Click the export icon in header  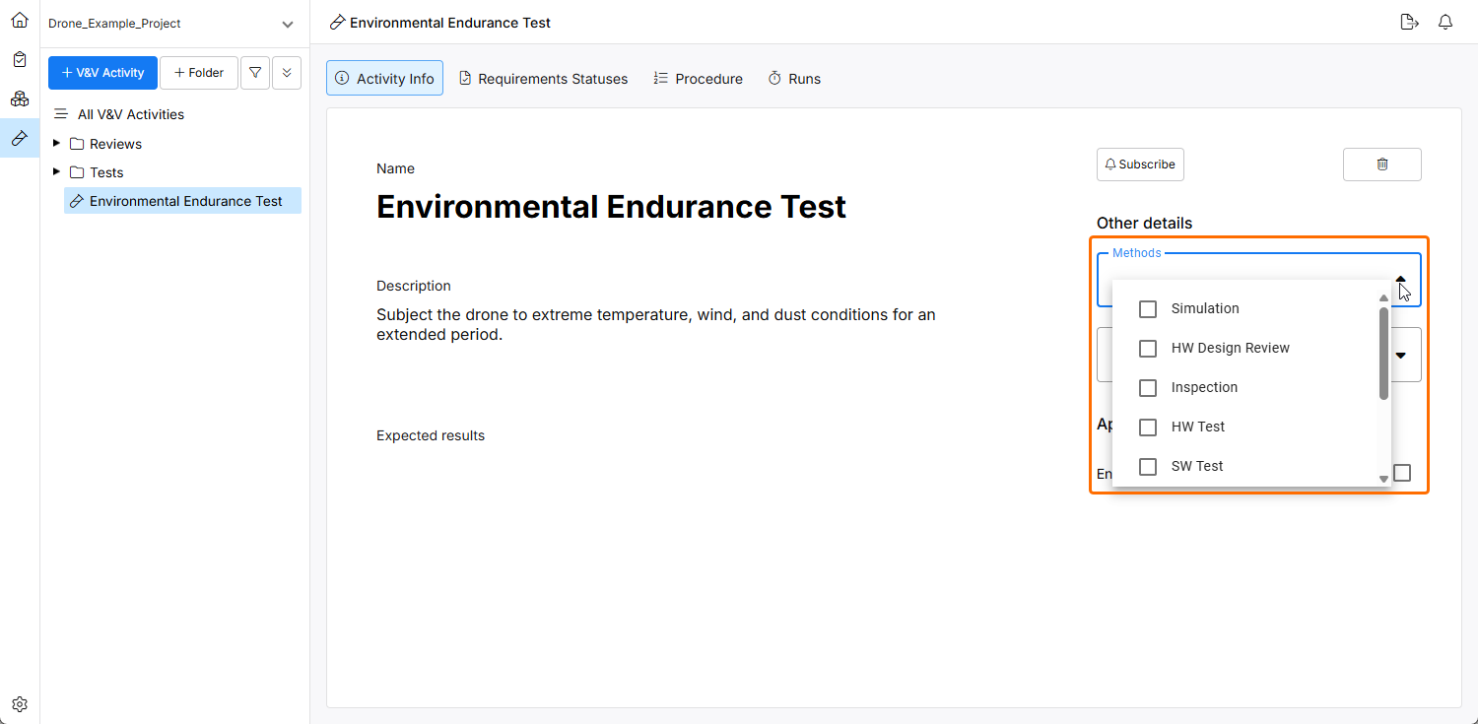point(1409,23)
